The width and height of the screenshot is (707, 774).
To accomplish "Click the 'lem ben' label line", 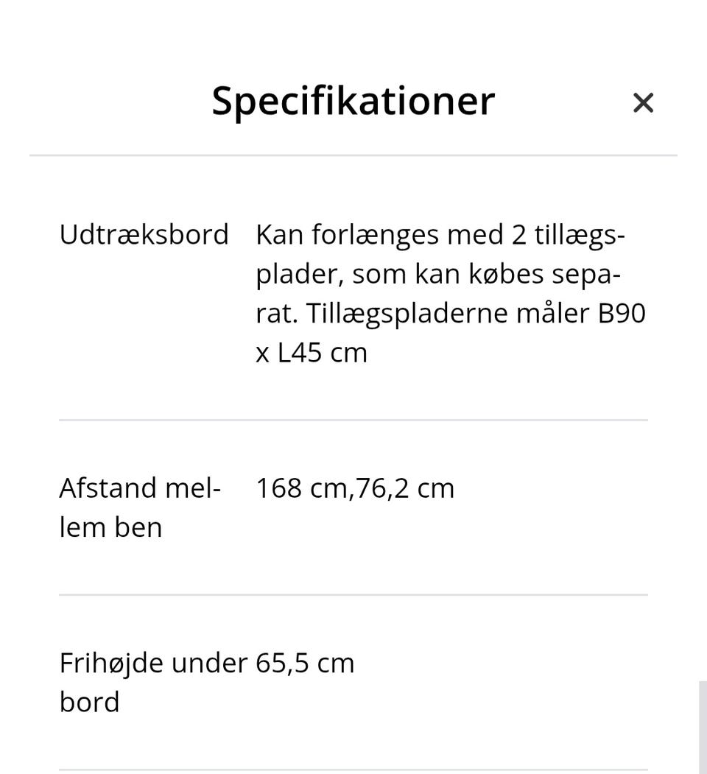I will pyautogui.click(x=110, y=527).
